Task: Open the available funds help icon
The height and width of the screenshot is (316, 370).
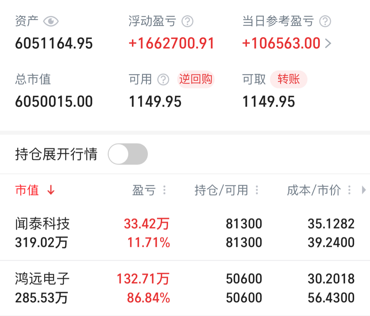Action: [x=163, y=79]
